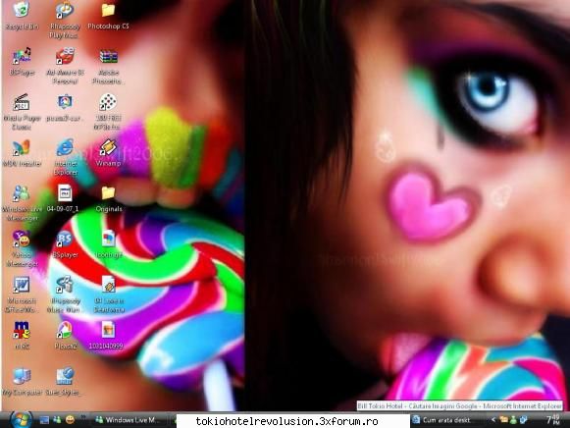Launch the Internet Explorer desktop shortcut
This screenshot has height=428, width=570.
65,158
